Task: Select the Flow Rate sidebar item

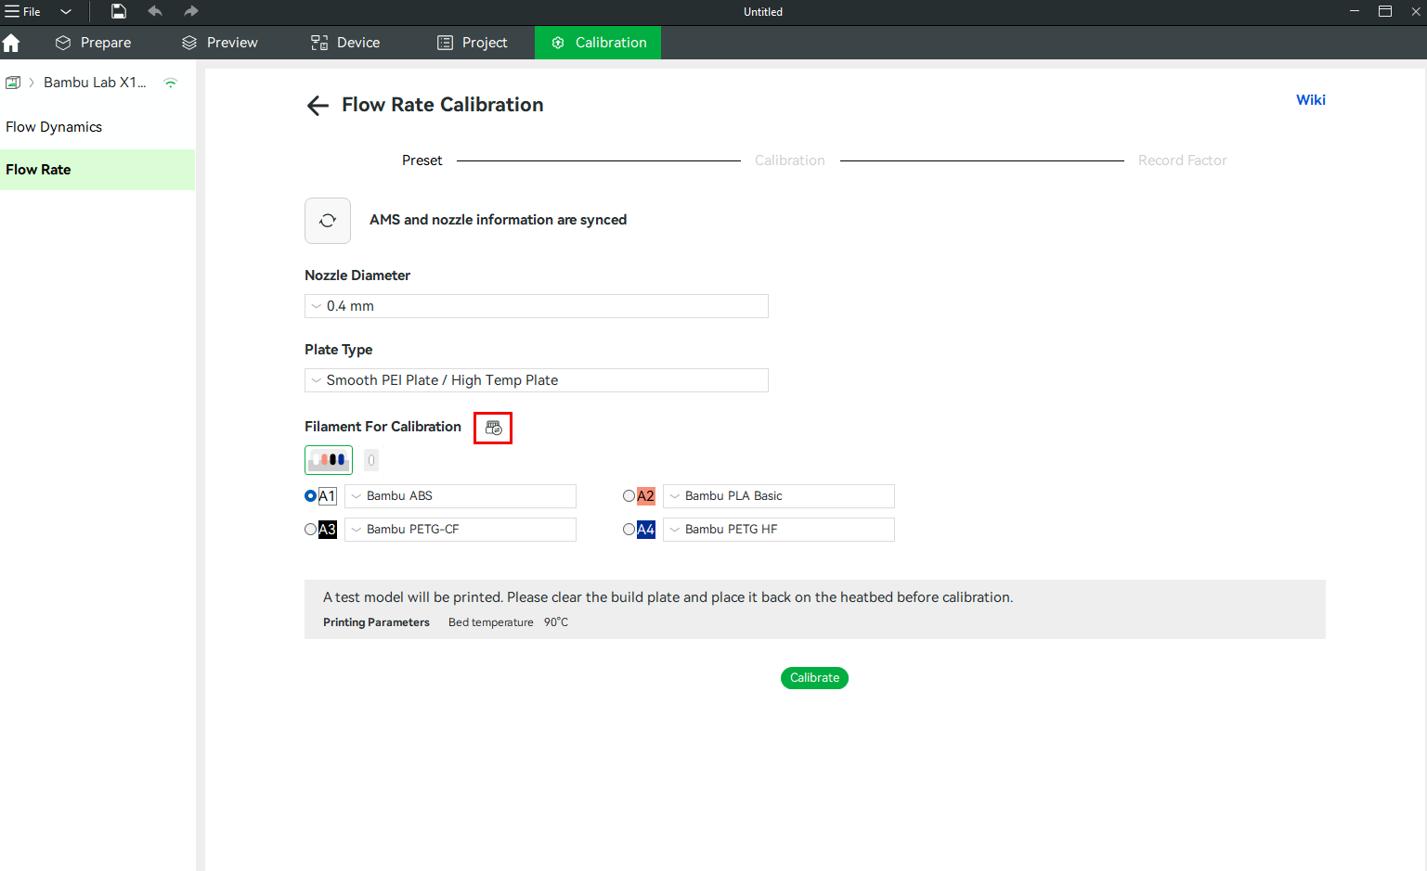Action: click(97, 170)
